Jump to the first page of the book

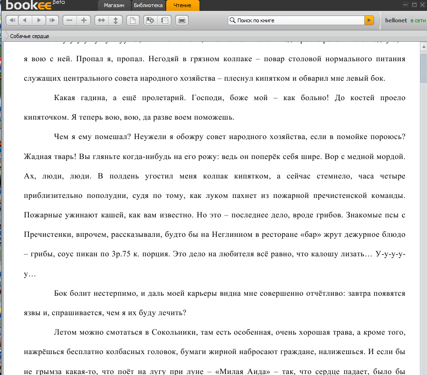12,20
